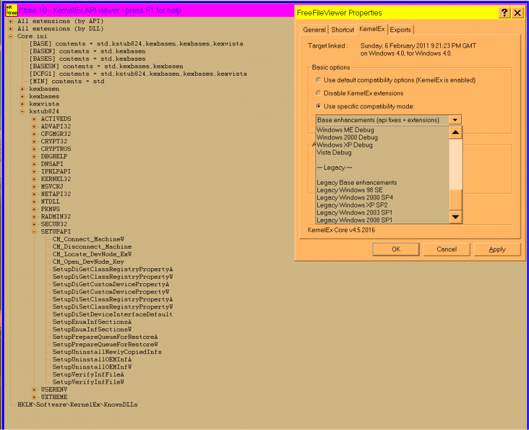Select Use specific compatibility mode radio
The width and height of the screenshot is (529, 430).
(x=319, y=106)
